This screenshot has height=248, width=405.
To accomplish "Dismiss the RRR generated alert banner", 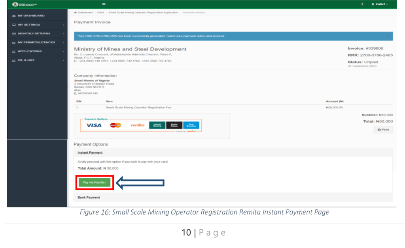I will (x=387, y=36).
